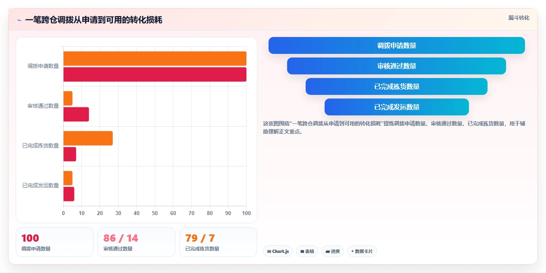Click the 已完成发运数量 chart axis label

coord(41,185)
